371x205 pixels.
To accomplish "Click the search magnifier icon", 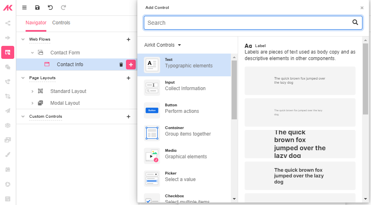I will [355, 22].
